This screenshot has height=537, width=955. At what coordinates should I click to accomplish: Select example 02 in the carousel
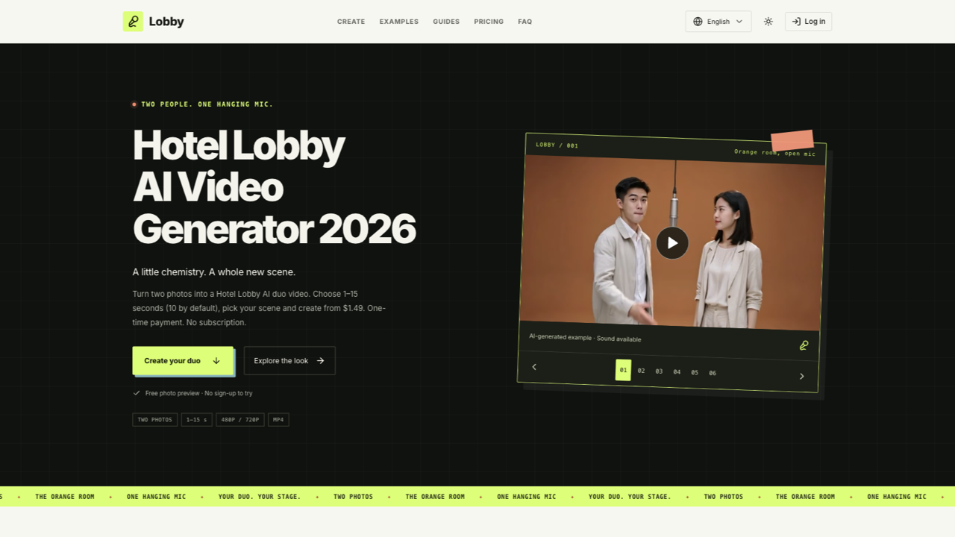[x=641, y=371]
